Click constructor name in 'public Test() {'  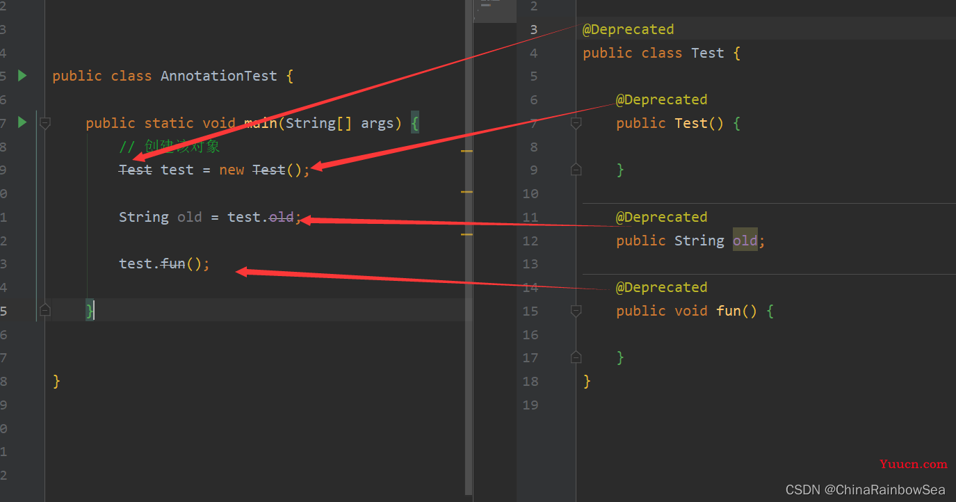(x=691, y=123)
